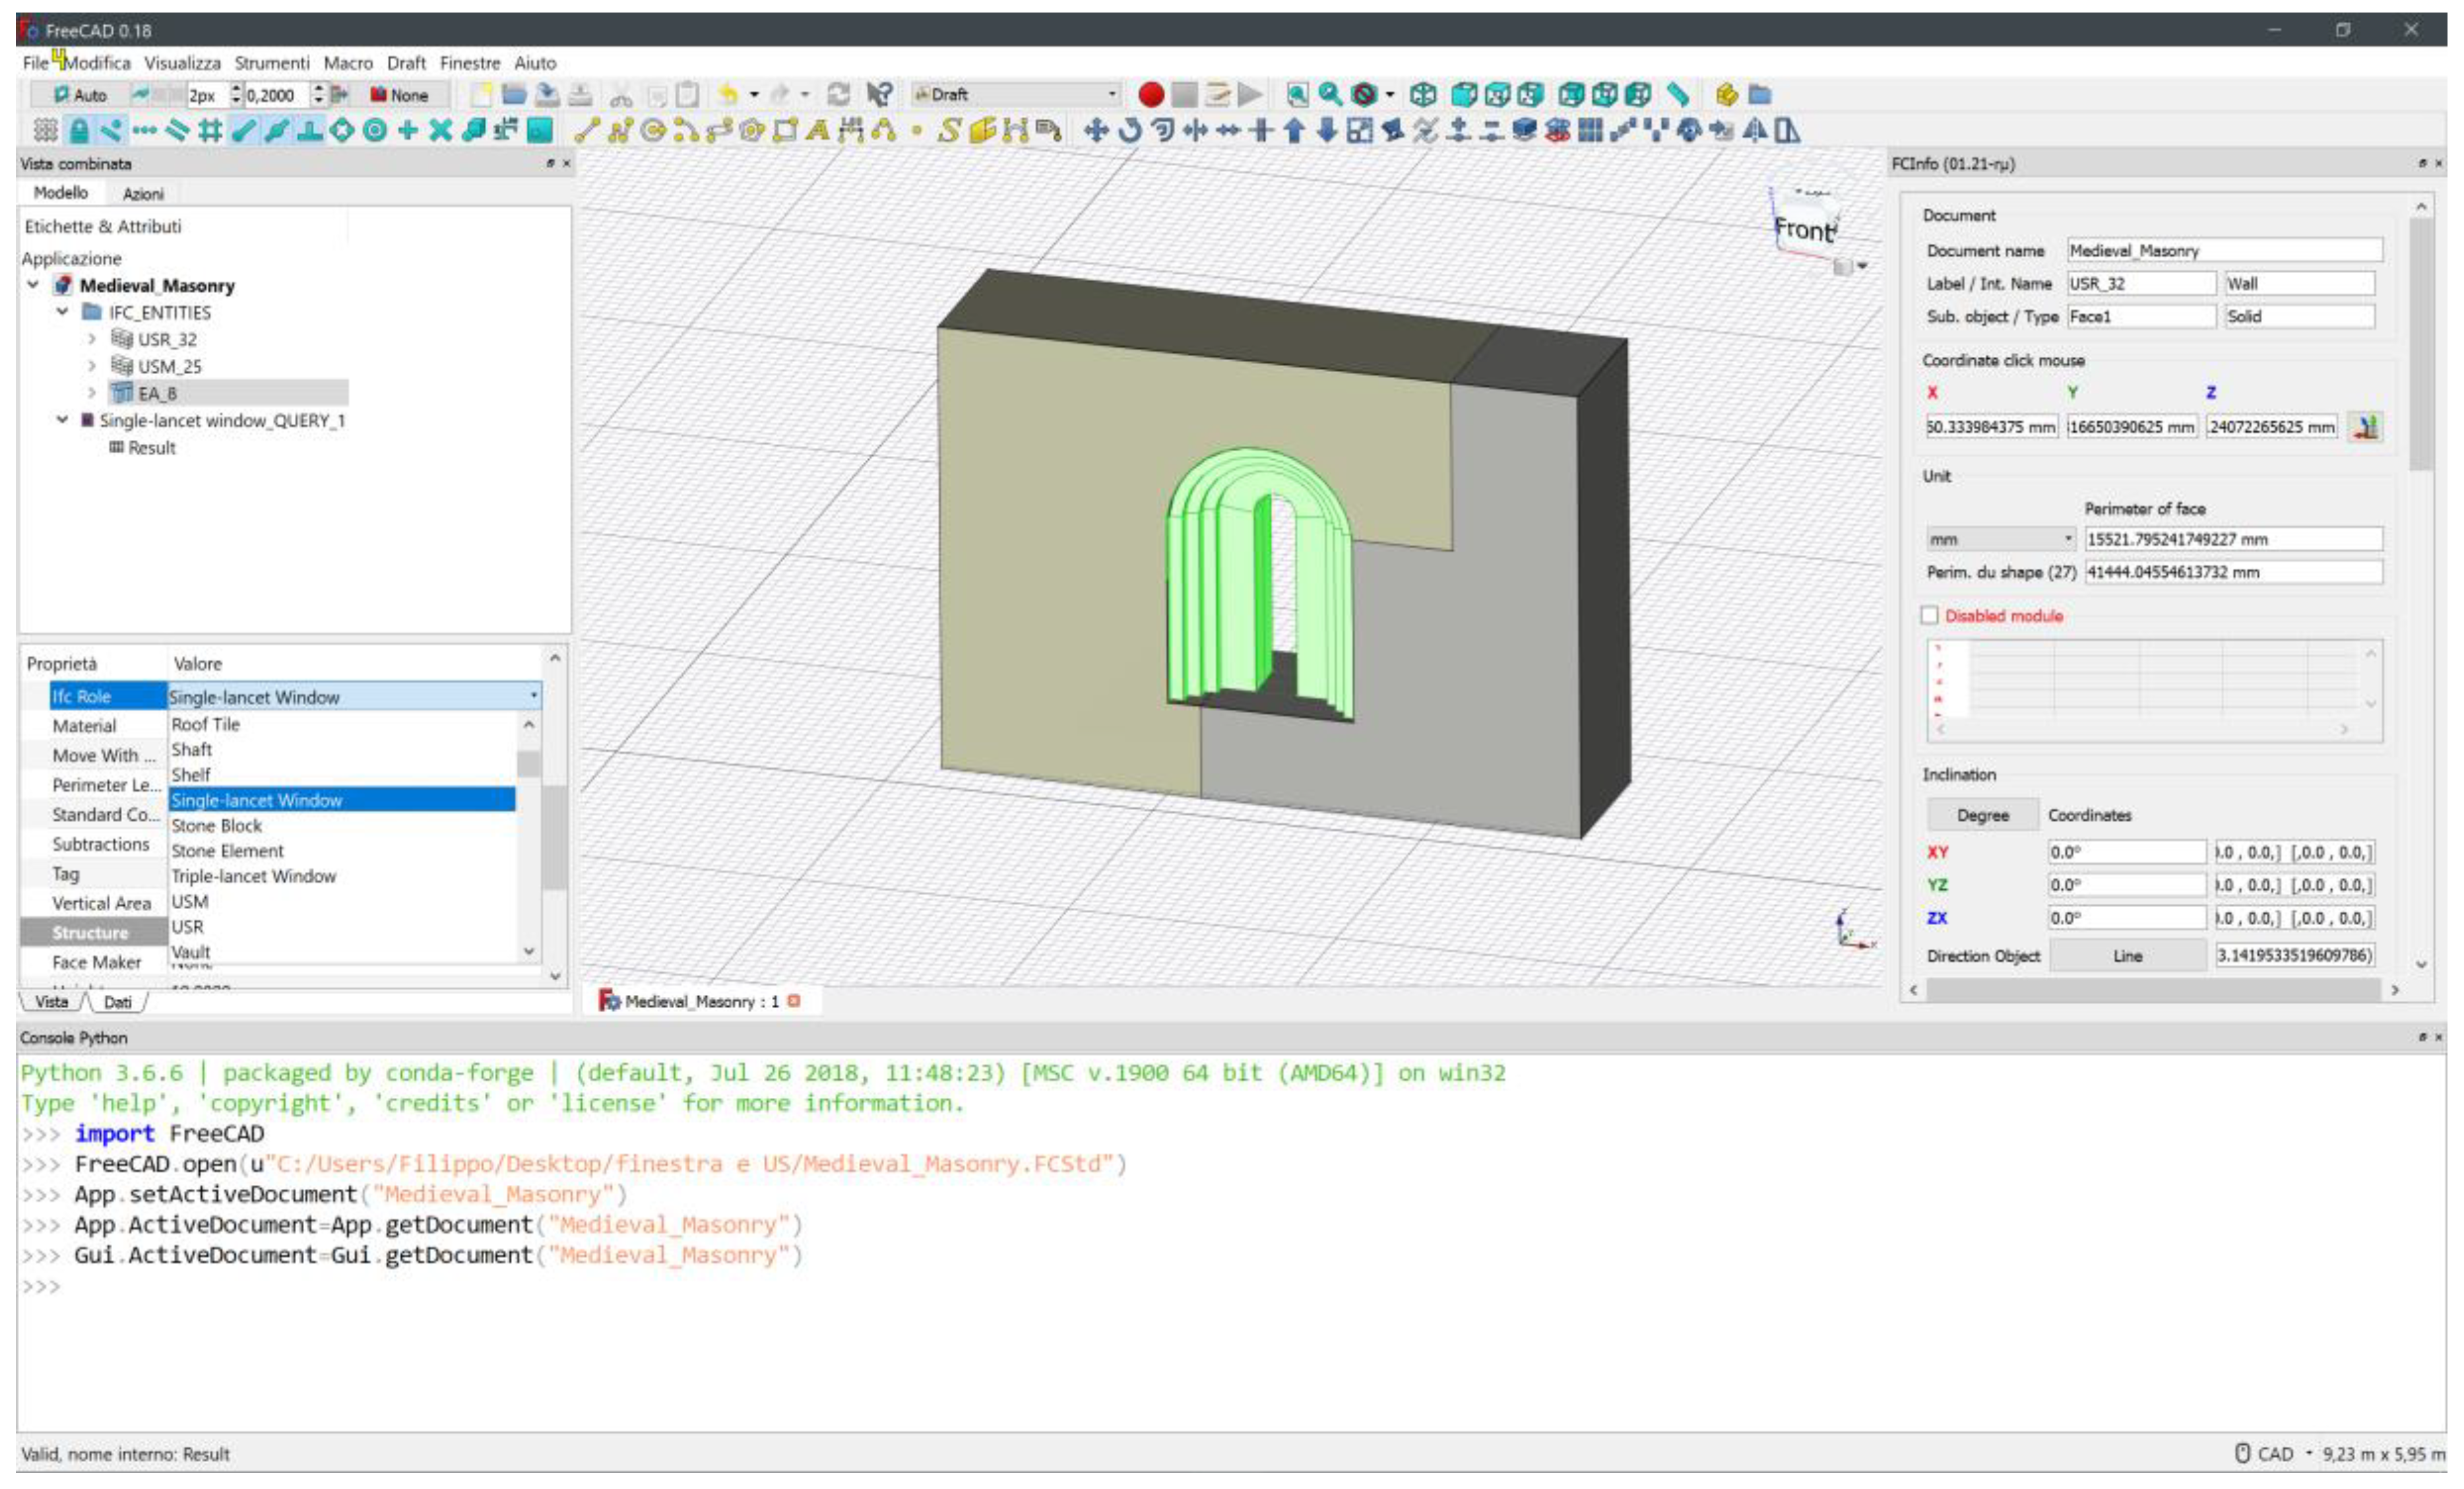Switch to the Azioni tab
The width and height of the screenshot is (2464, 1489).
[x=143, y=194]
